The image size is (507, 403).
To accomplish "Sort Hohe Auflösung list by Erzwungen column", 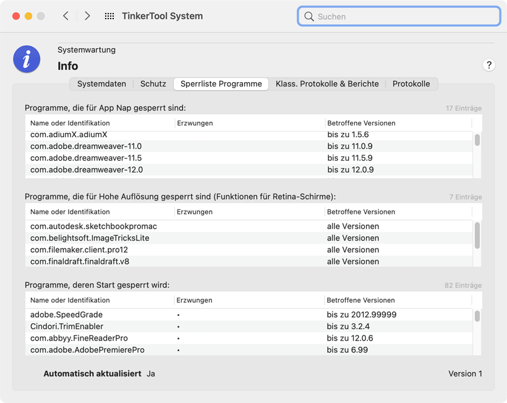I will [x=250, y=212].
